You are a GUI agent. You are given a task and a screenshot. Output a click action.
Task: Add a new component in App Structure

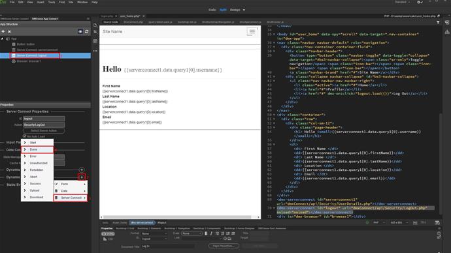coord(3,31)
